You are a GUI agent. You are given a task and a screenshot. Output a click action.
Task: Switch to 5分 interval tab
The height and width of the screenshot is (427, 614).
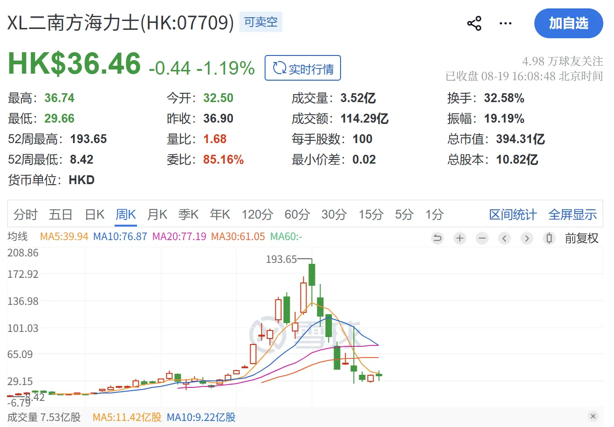pos(404,214)
